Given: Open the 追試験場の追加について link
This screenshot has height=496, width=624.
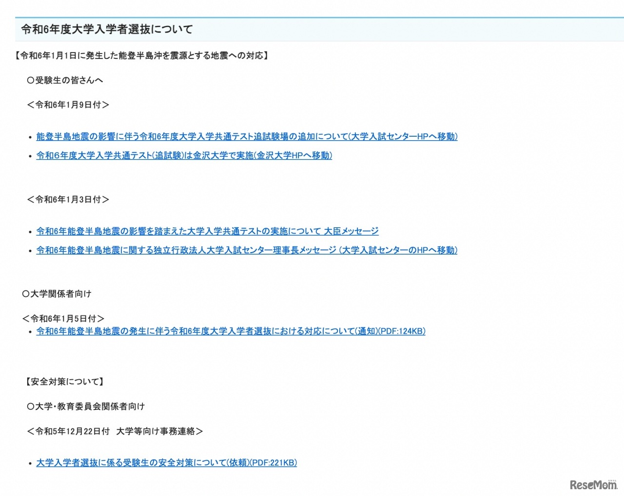Looking at the screenshot, I should [x=247, y=137].
